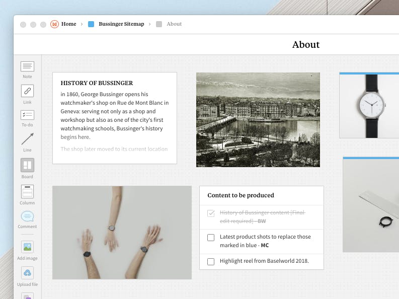Viewport: 399px width, 299px height.
Task: Click the About board title
Action: pyautogui.click(x=305, y=44)
